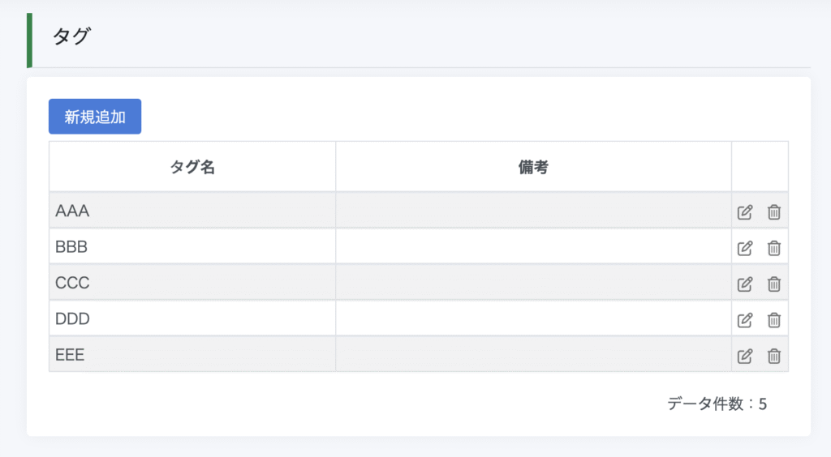Edit the DDD tag
The width and height of the screenshot is (831, 457).
point(745,320)
